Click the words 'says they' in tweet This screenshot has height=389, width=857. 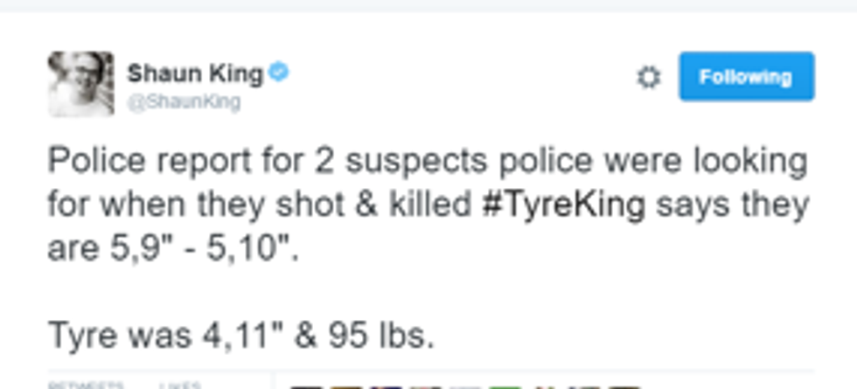click(732, 205)
